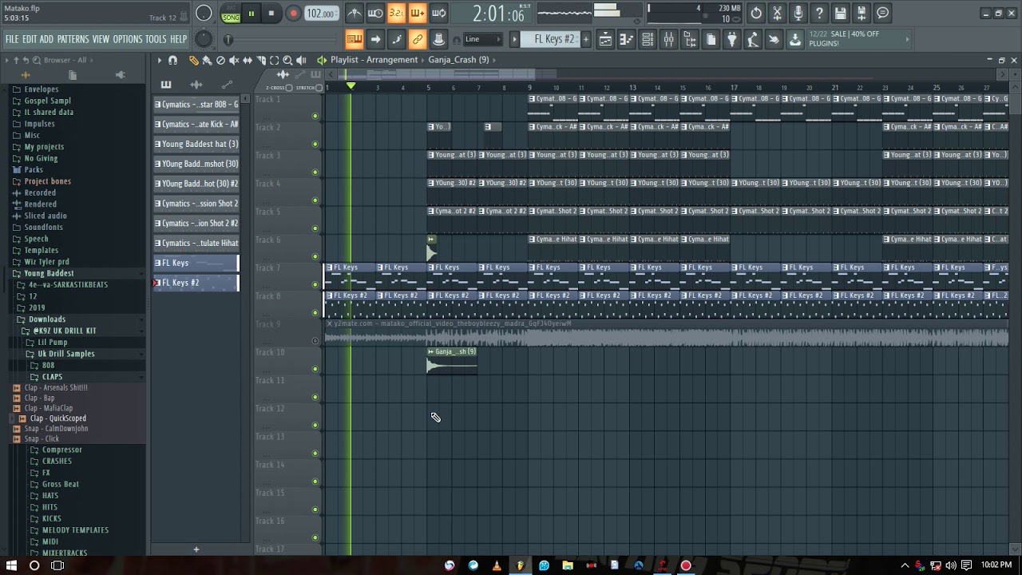Select the Zoom tool in Playlist

pos(287,60)
